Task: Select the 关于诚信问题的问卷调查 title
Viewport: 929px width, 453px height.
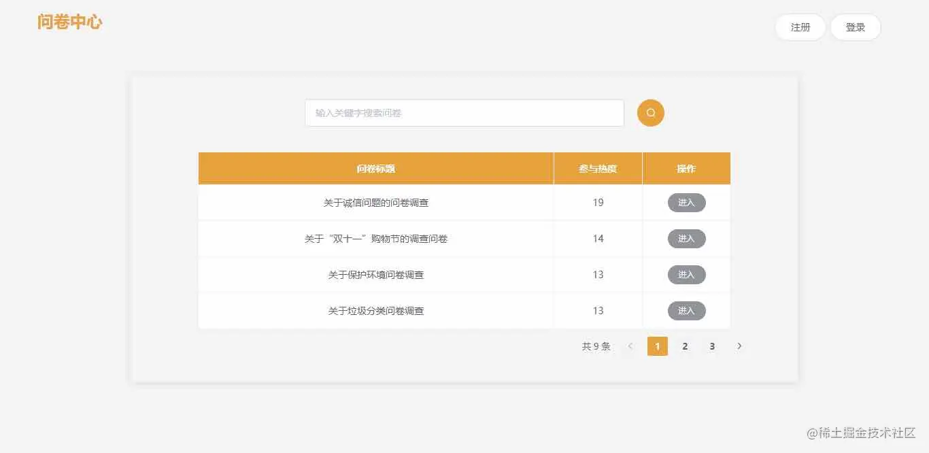Action: click(x=376, y=203)
